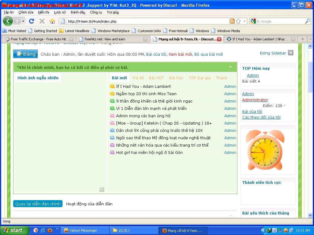Image resolution: width=314 pixels, height=235 pixels.
Task: Open Yahoo! Messenger taskbar item
Action: [85, 230]
